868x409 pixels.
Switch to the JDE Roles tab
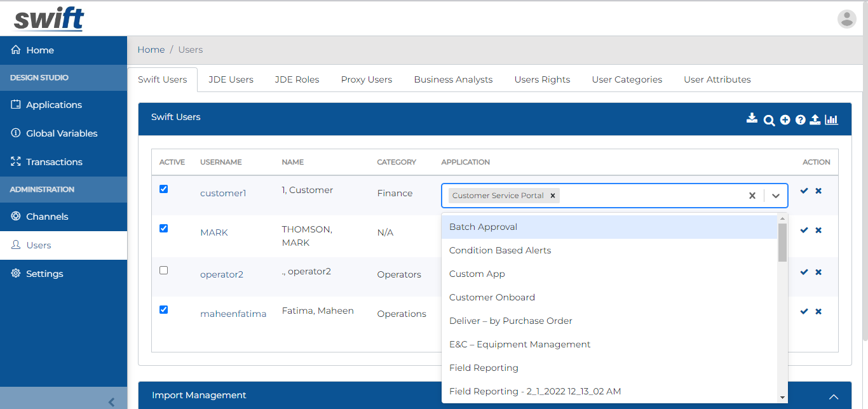click(297, 79)
